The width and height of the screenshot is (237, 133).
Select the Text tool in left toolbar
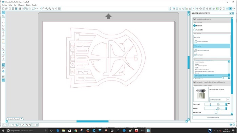(3, 52)
